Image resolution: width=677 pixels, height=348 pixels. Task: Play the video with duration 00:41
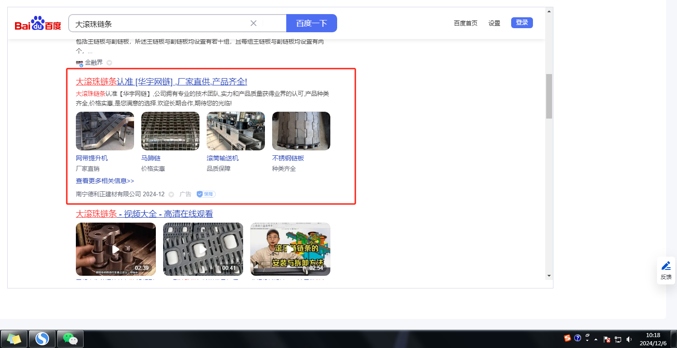(203, 249)
